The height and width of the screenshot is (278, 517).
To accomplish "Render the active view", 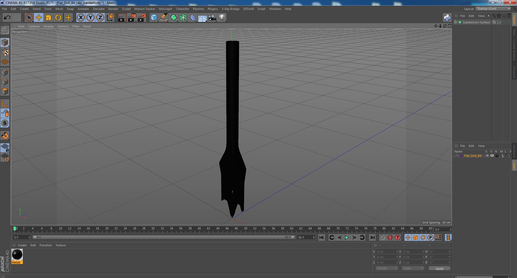I will coord(122,18).
